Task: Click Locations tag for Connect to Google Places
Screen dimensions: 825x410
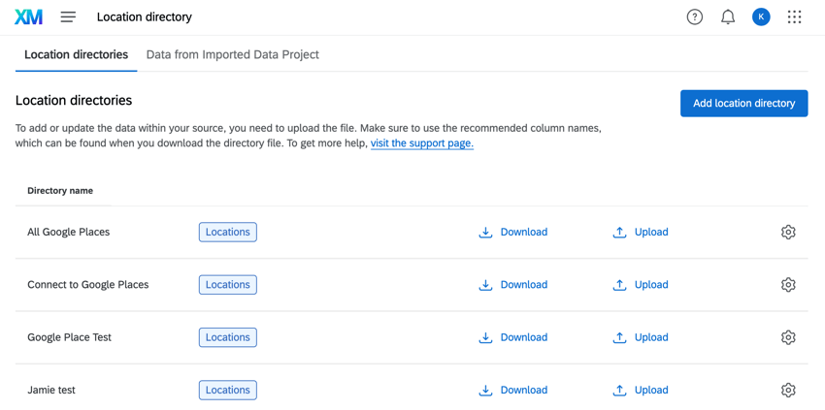Action: click(x=228, y=284)
